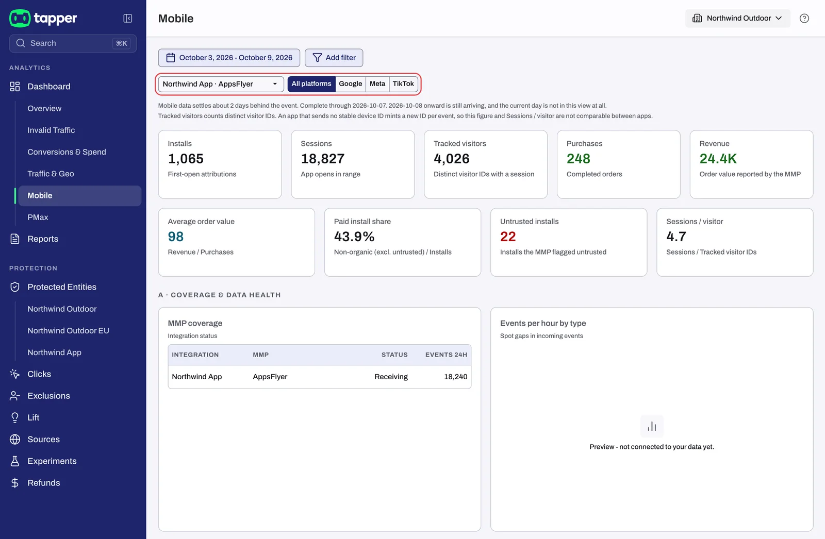
Task: Navigate to Traffic & Geo
Action: click(51, 174)
